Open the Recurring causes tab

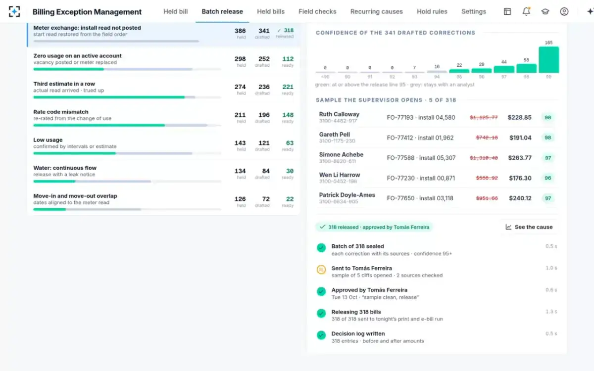[x=377, y=11]
